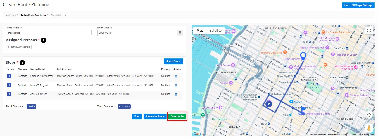The image size is (378, 138).
Task: Click the Birdland Jazz Club marker
Action: pos(284,52)
